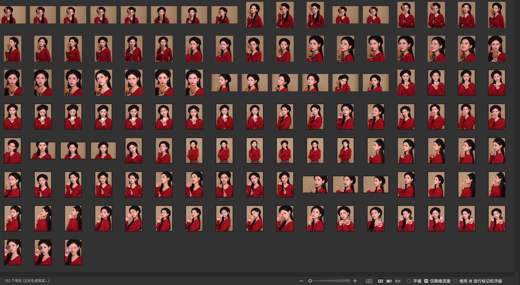Image resolution: width=520 pixels, height=285 pixels.
Task: Select the first thumbnail in the second row
Action: pyautogui.click(x=13, y=49)
